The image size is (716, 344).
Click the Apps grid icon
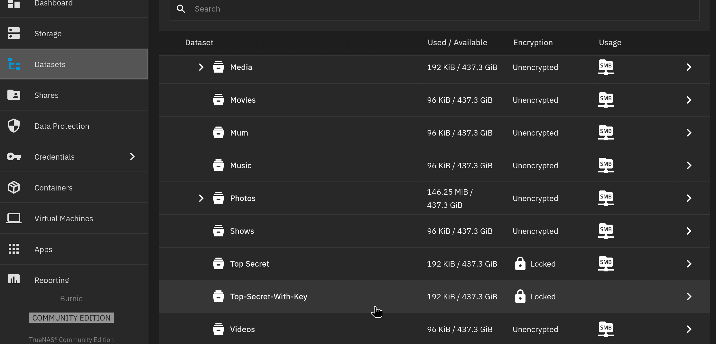pyautogui.click(x=14, y=249)
